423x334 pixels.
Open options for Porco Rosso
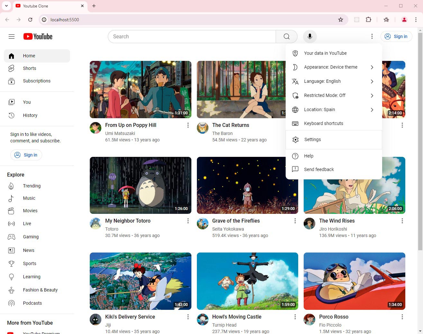402,317
